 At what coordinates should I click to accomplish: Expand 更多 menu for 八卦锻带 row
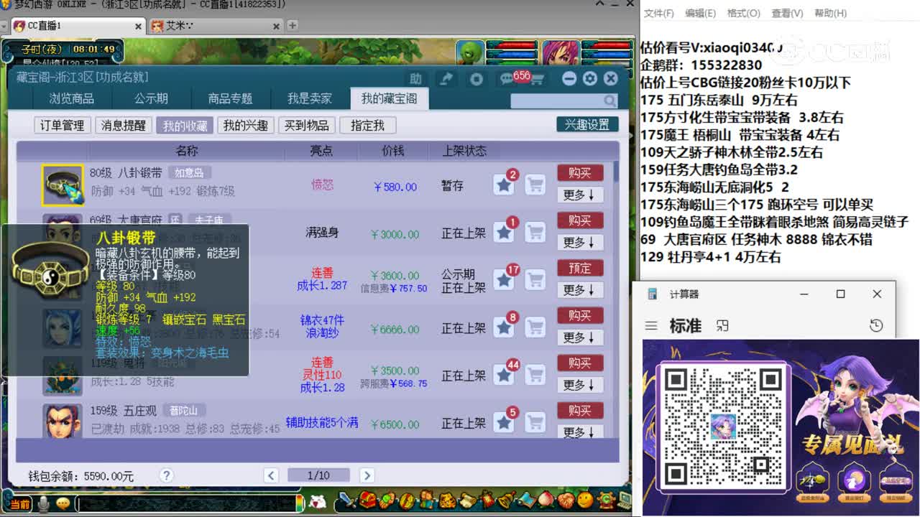pos(580,195)
